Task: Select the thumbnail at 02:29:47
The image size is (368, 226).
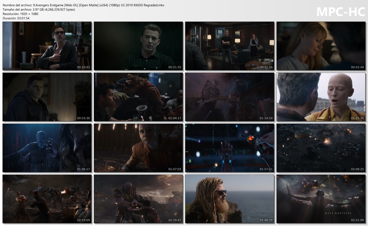Action: (x=138, y=199)
